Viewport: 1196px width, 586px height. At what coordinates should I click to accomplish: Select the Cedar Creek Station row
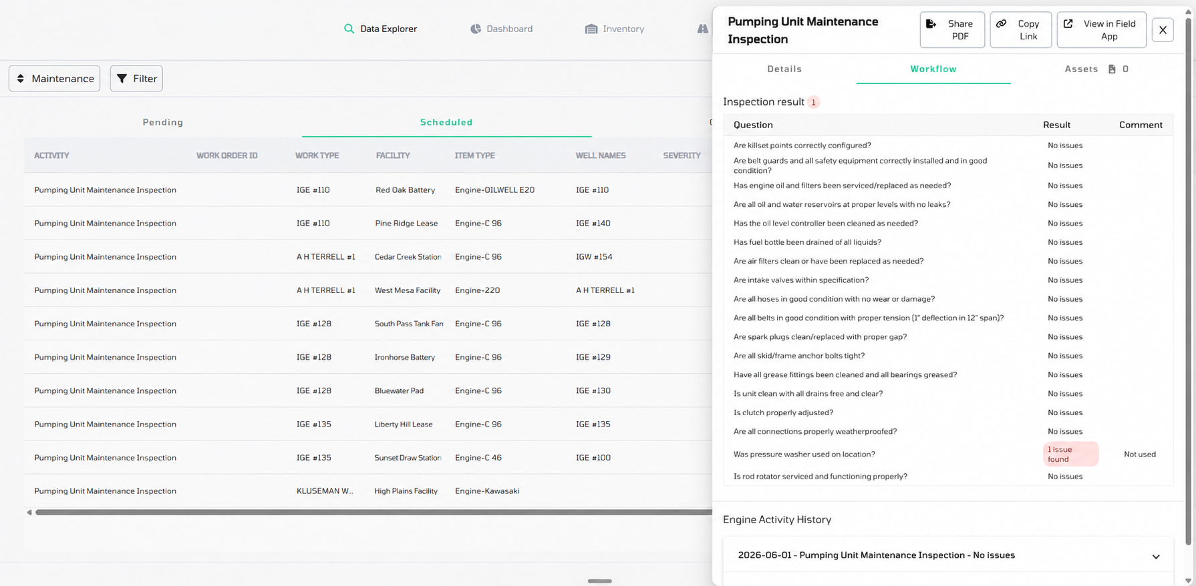coord(368,256)
